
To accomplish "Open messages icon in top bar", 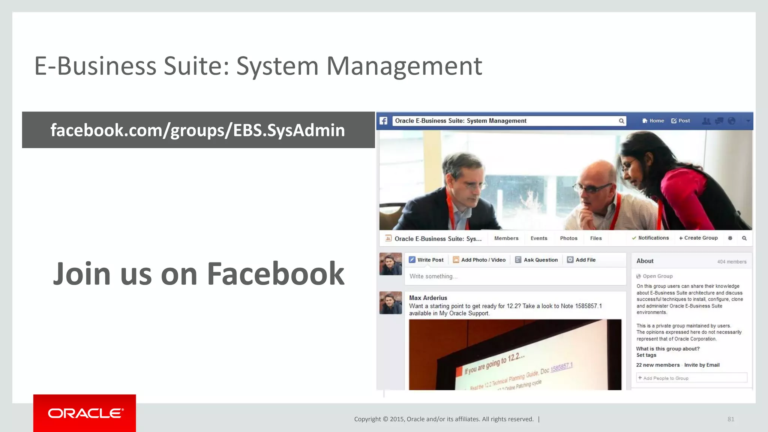I will tap(719, 121).
